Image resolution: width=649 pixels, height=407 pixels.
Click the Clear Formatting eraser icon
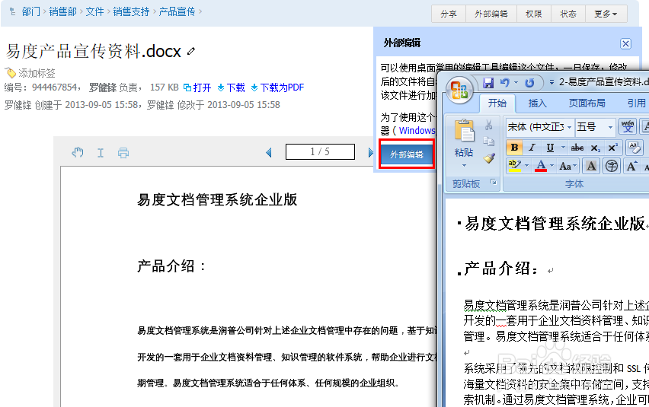click(x=634, y=147)
